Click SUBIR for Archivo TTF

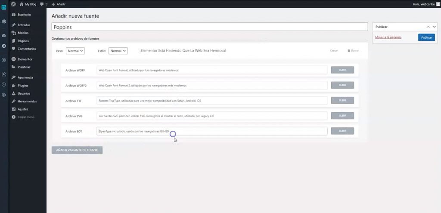coord(342,100)
